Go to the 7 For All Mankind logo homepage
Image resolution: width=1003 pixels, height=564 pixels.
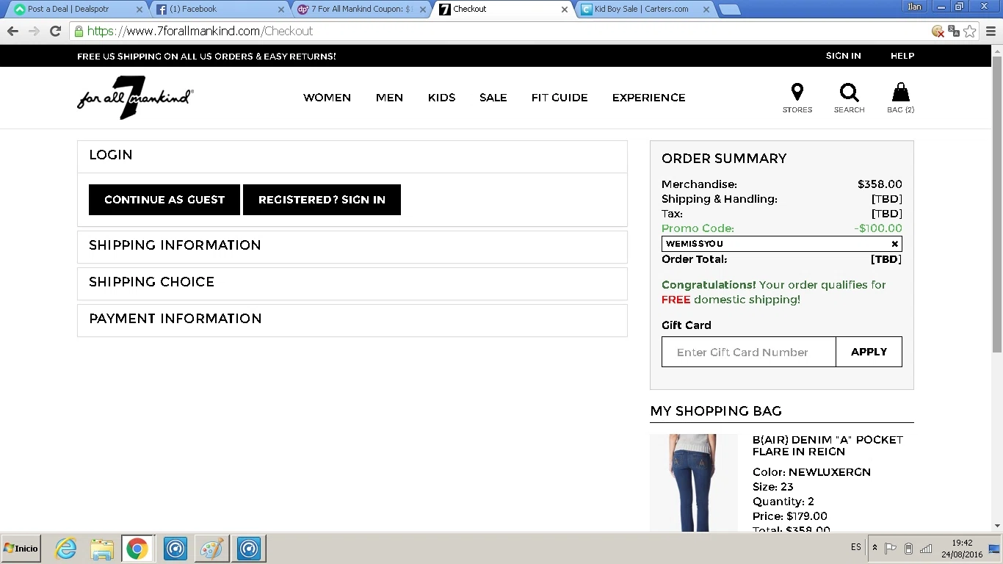(135, 98)
